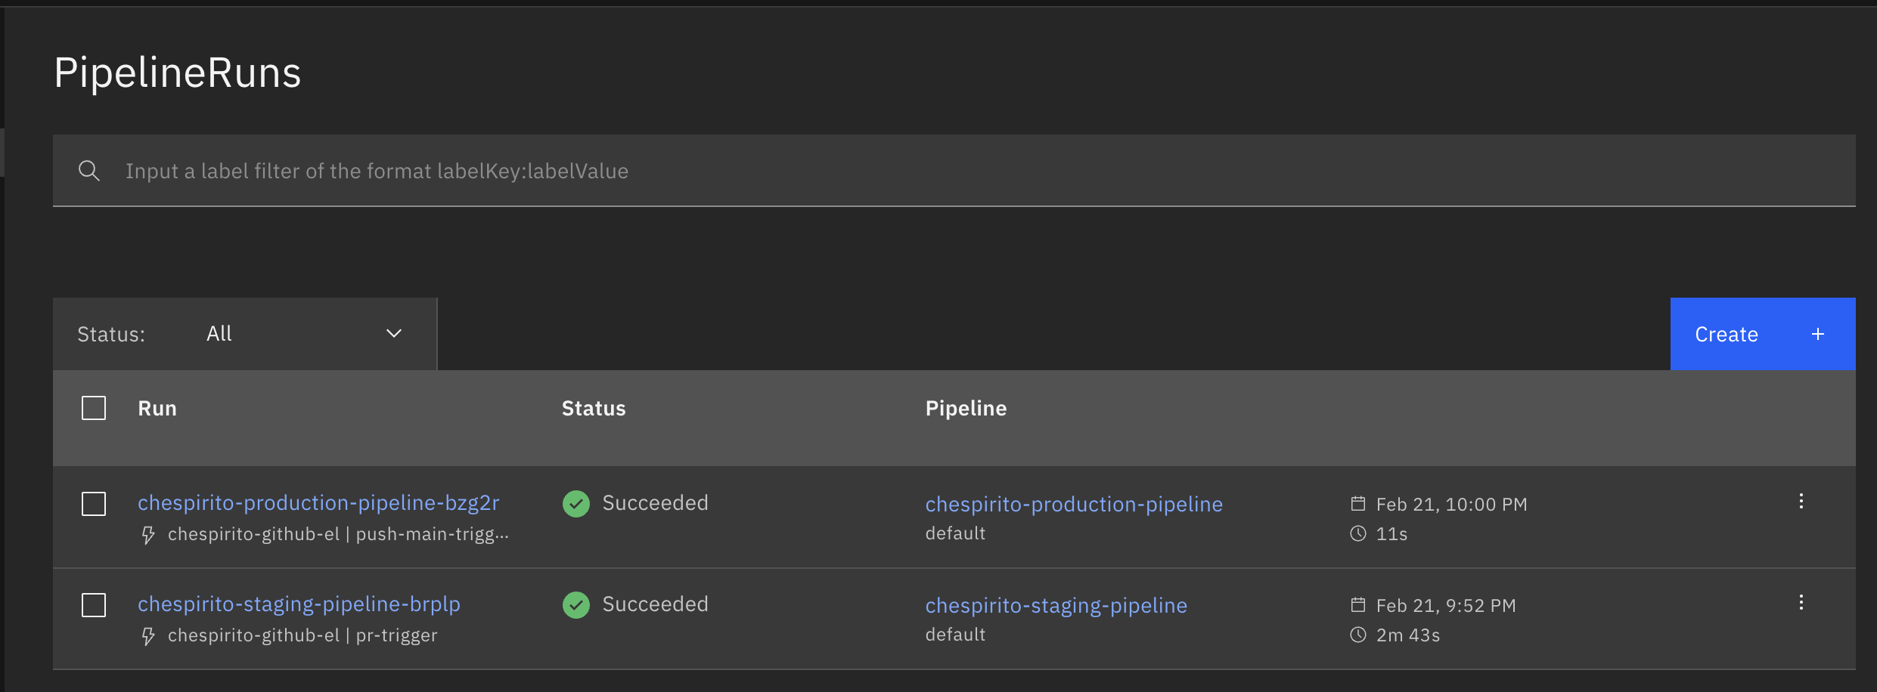1877x692 pixels.
Task: Open overflow menu for production pipeline run
Action: [1801, 502]
